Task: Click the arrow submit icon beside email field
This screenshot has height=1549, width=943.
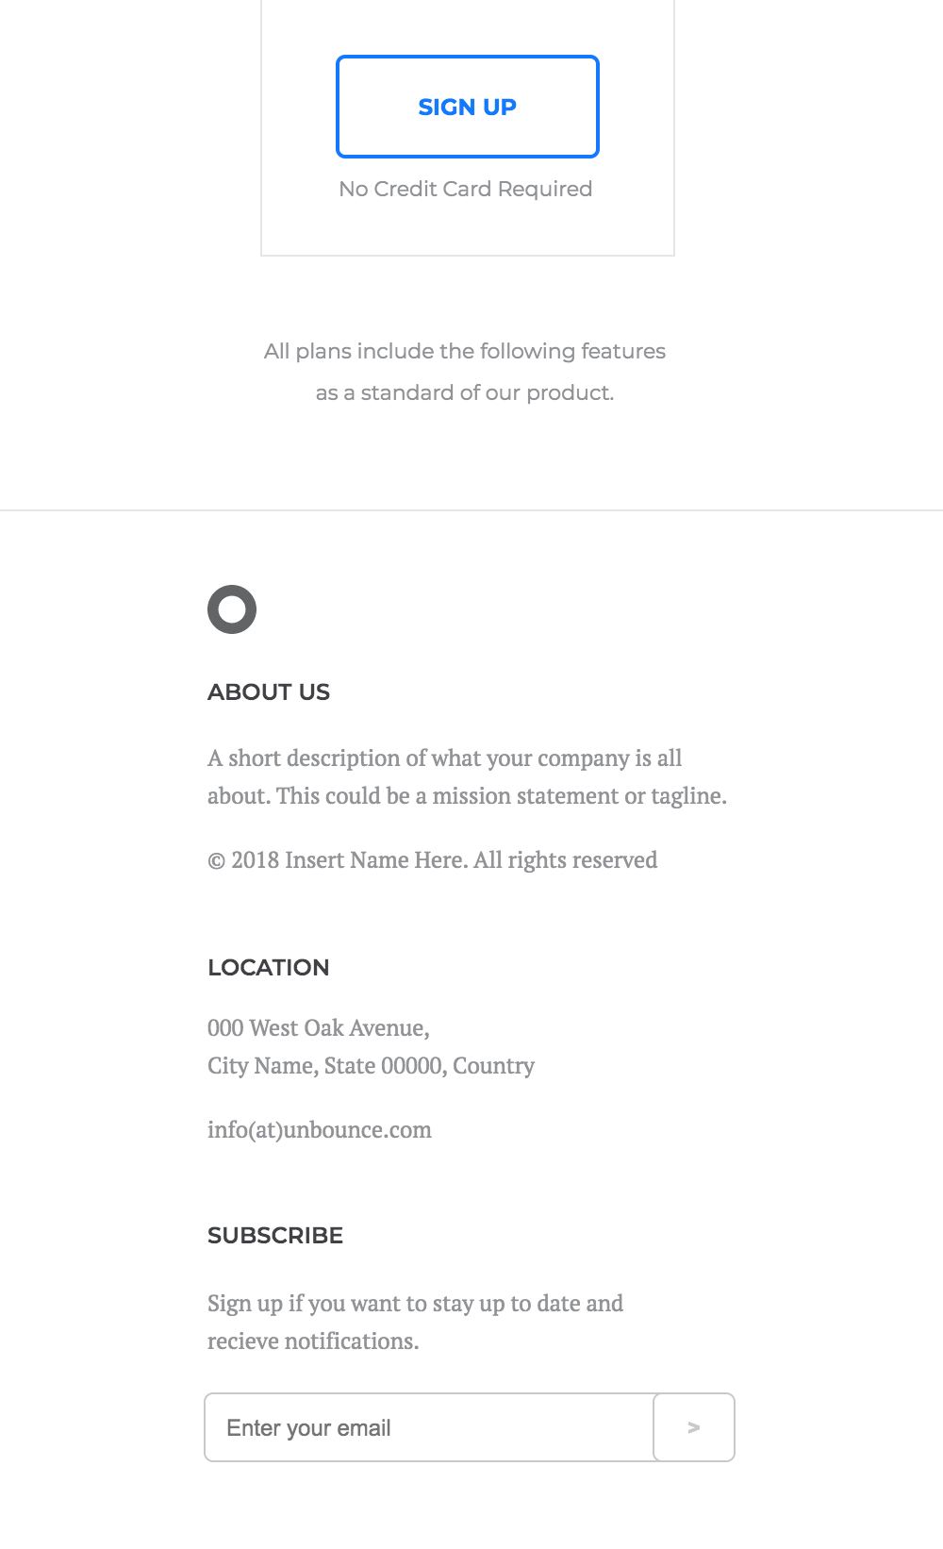Action: pos(693,1427)
